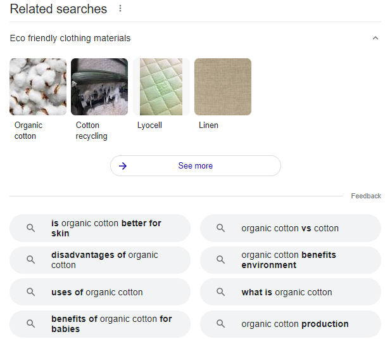The height and width of the screenshot is (339, 390).
Task: Search 'organic cotton vs cotton' suggestion
Action: coord(291,228)
